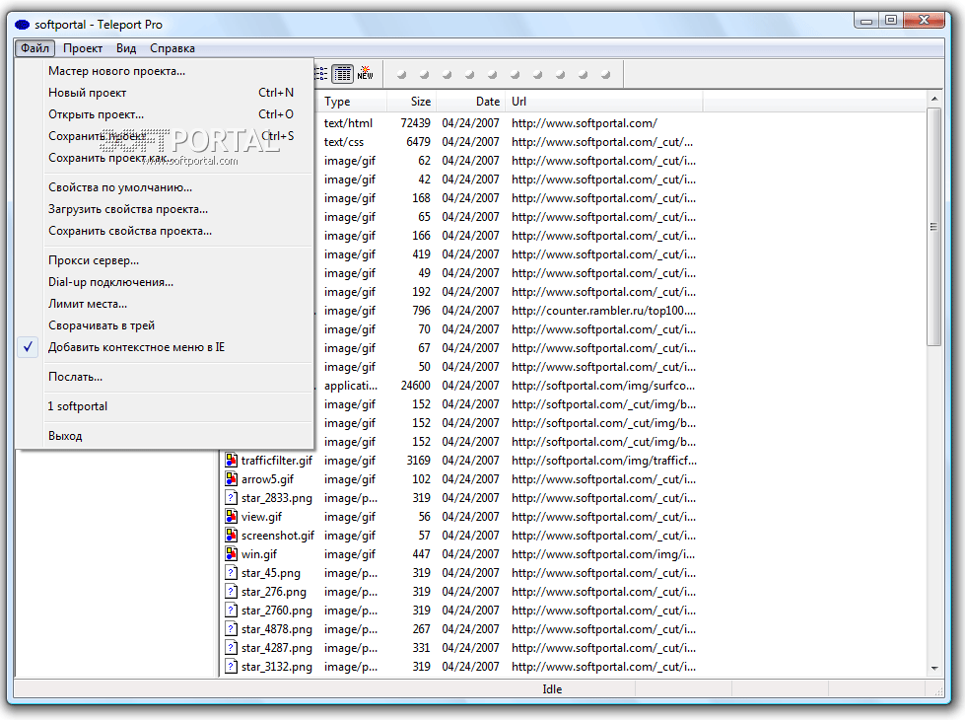Click the star_3132.png file icon
Screen dimensions: 965x720
(231, 667)
